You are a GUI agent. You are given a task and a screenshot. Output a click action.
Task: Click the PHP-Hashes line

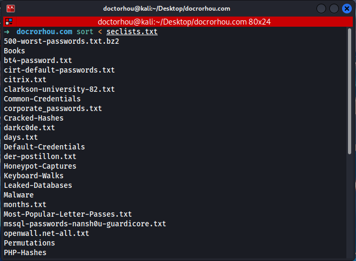25,252
